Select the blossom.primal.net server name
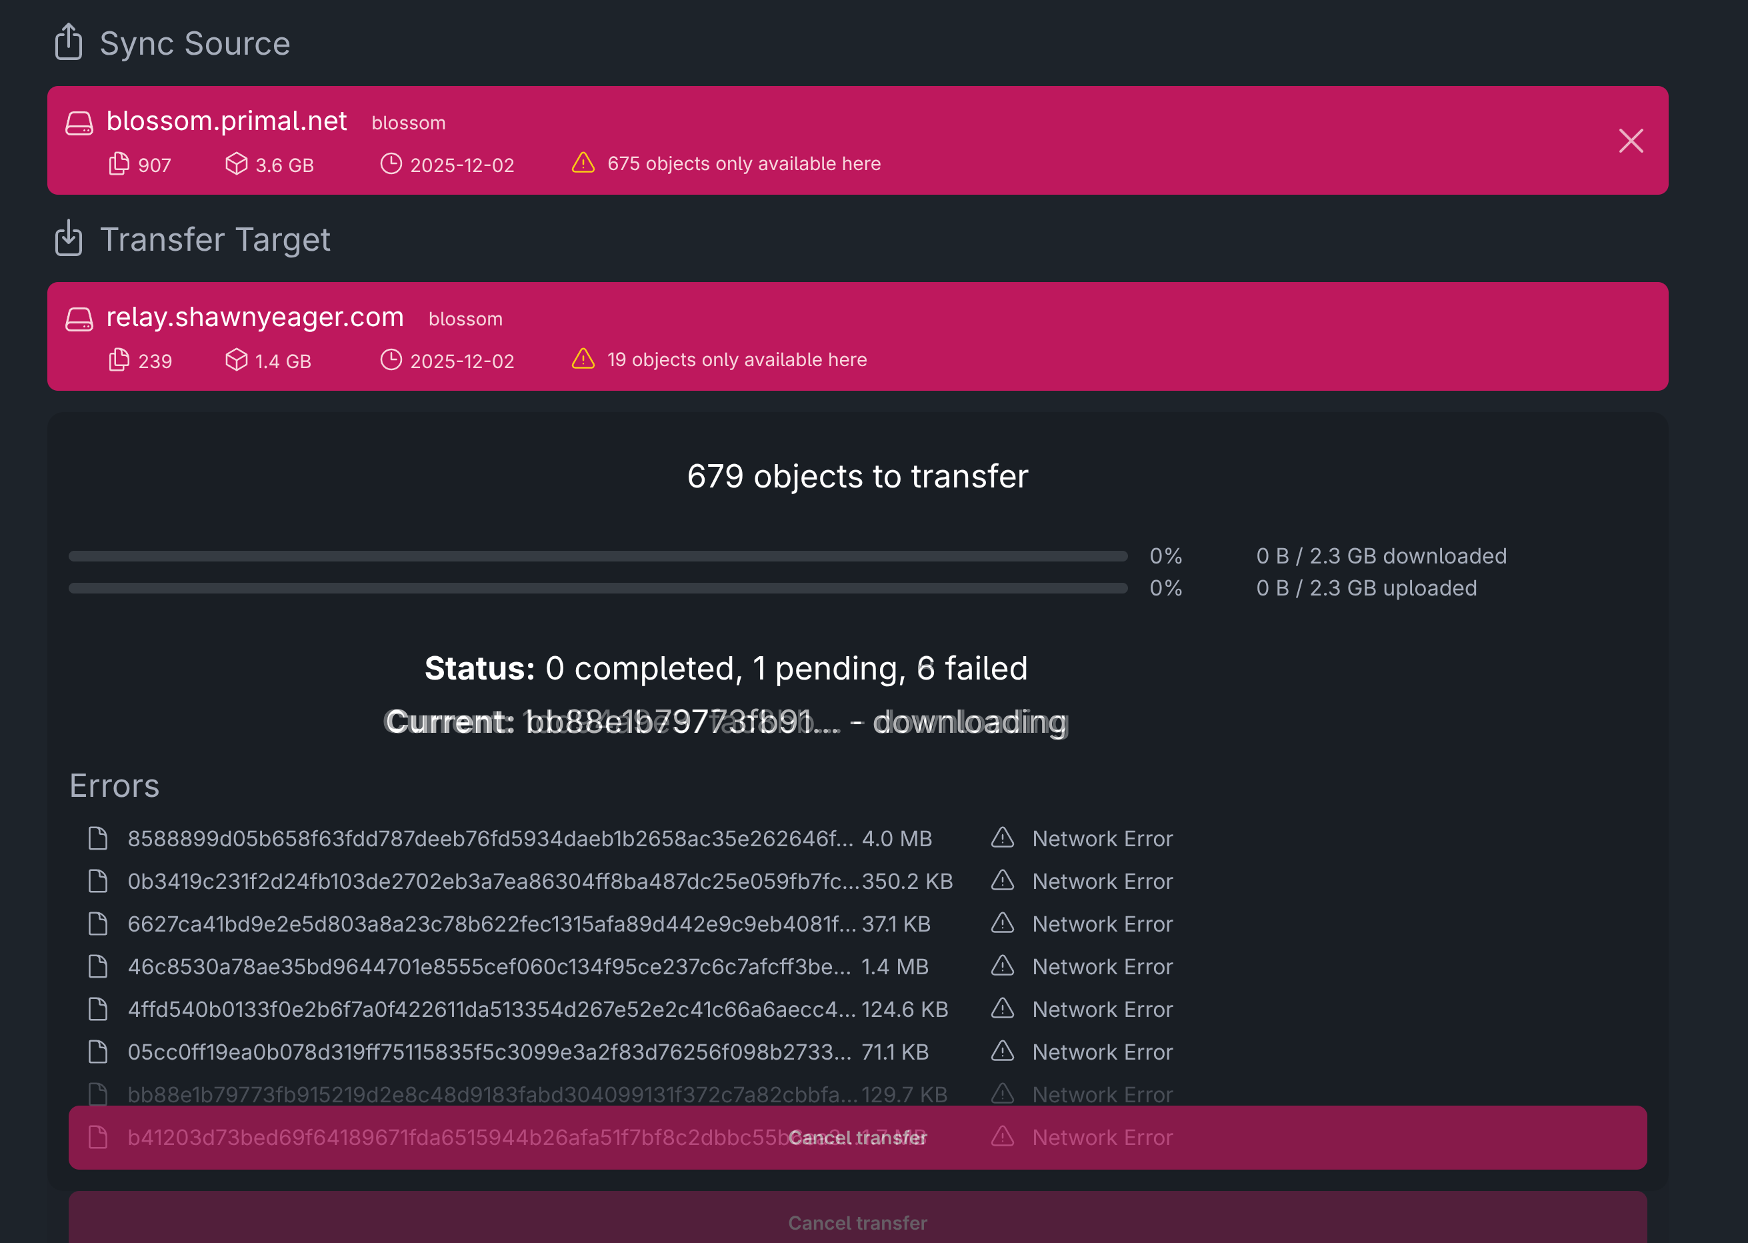This screenshot has height=1243, width=1748. 227,121
